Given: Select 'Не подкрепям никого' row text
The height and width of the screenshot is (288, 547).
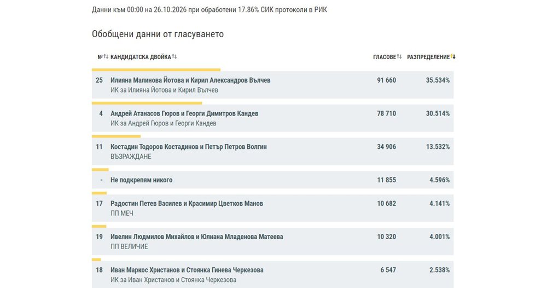Looking at the screenshot, I should click(x=142, y=180).
